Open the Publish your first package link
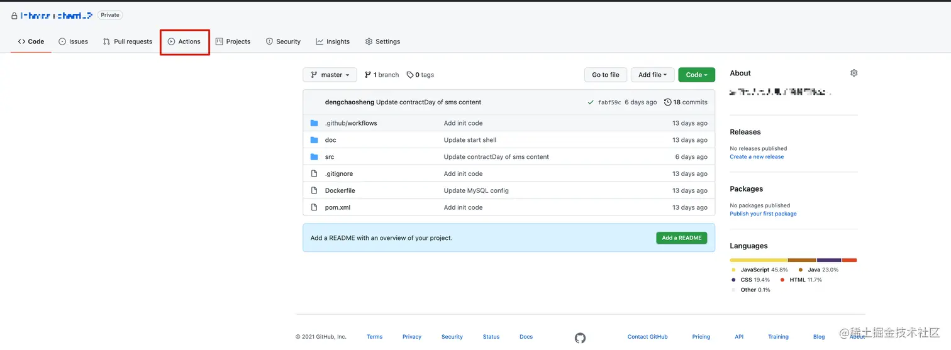This screenshot has height=350, width=951. point(763,214)
